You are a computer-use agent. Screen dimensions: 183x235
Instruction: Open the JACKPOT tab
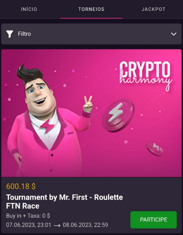click(x=153, y=9)
